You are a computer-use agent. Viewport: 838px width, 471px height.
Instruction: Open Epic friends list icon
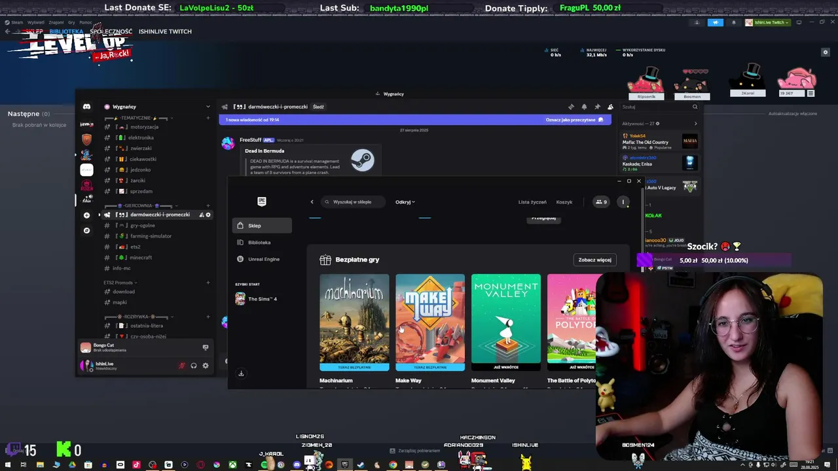[601, 202]
